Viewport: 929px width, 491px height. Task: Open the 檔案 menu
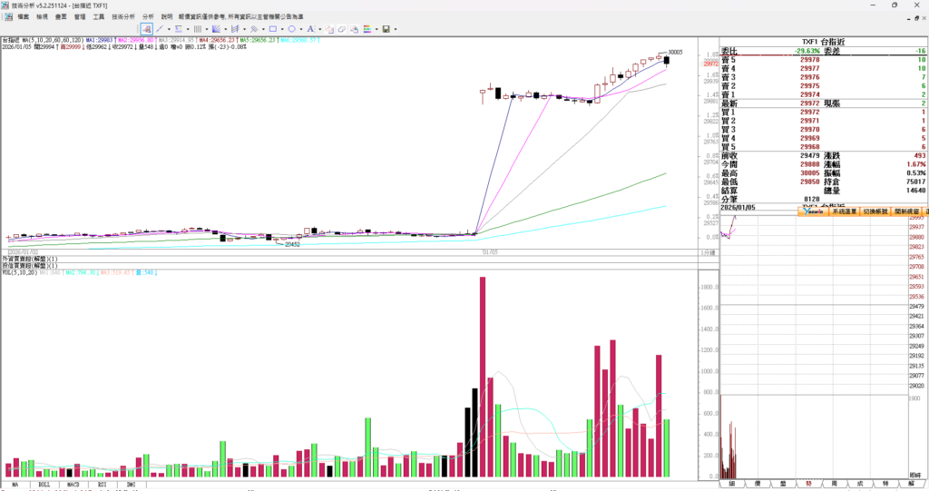tap(23, 16)
